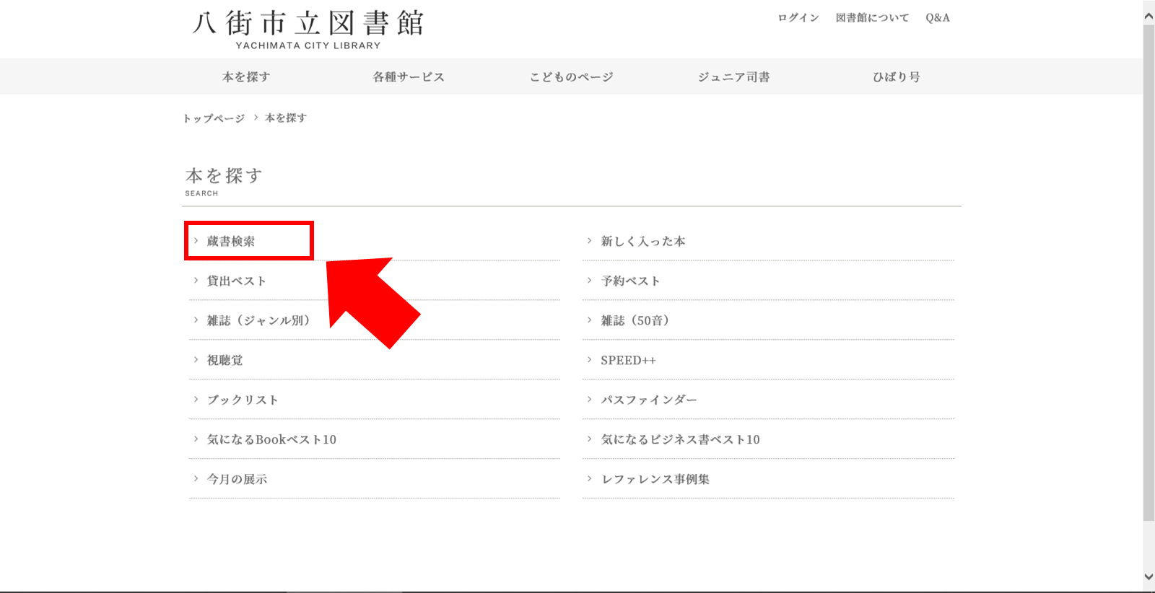The image size is (1155, 593).
Task: Click chevron icon beside 蔵書検索
Action: click(196, 241)
